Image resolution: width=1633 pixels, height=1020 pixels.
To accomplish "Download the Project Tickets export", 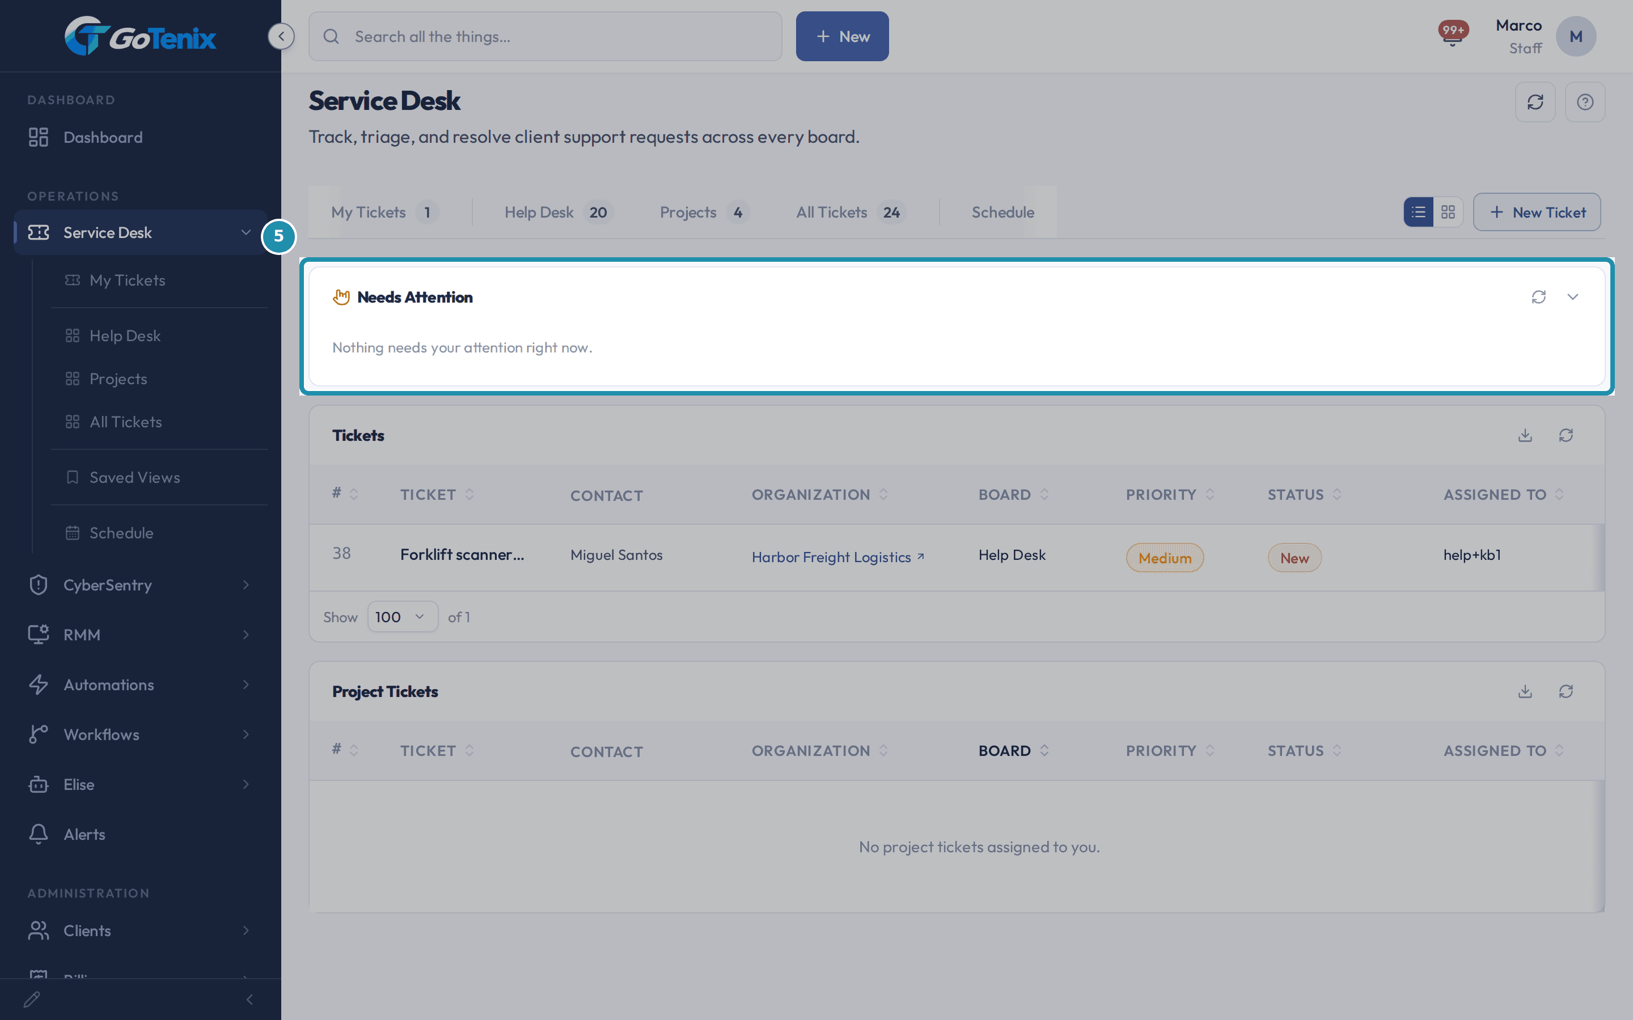I will click(x=1525, y=691).
